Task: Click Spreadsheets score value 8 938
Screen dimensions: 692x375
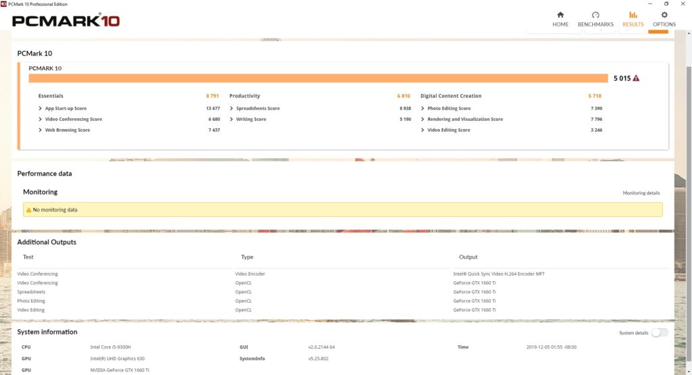Action: coord(405,108)
